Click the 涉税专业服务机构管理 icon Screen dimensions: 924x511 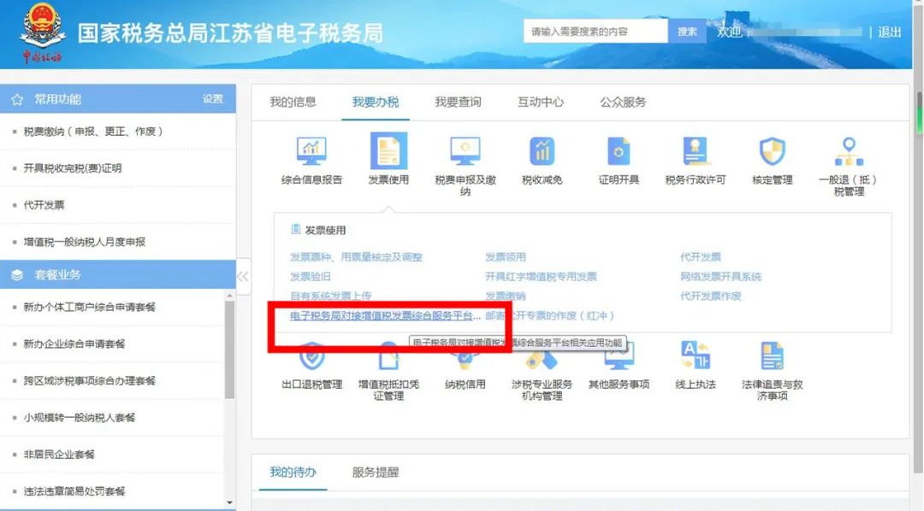tap(542, 358)
